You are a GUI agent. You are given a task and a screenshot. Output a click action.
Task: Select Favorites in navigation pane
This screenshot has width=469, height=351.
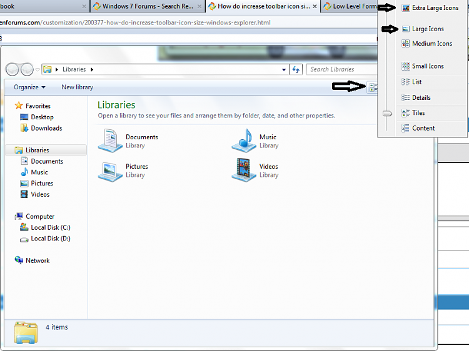[x=38, y=106]
